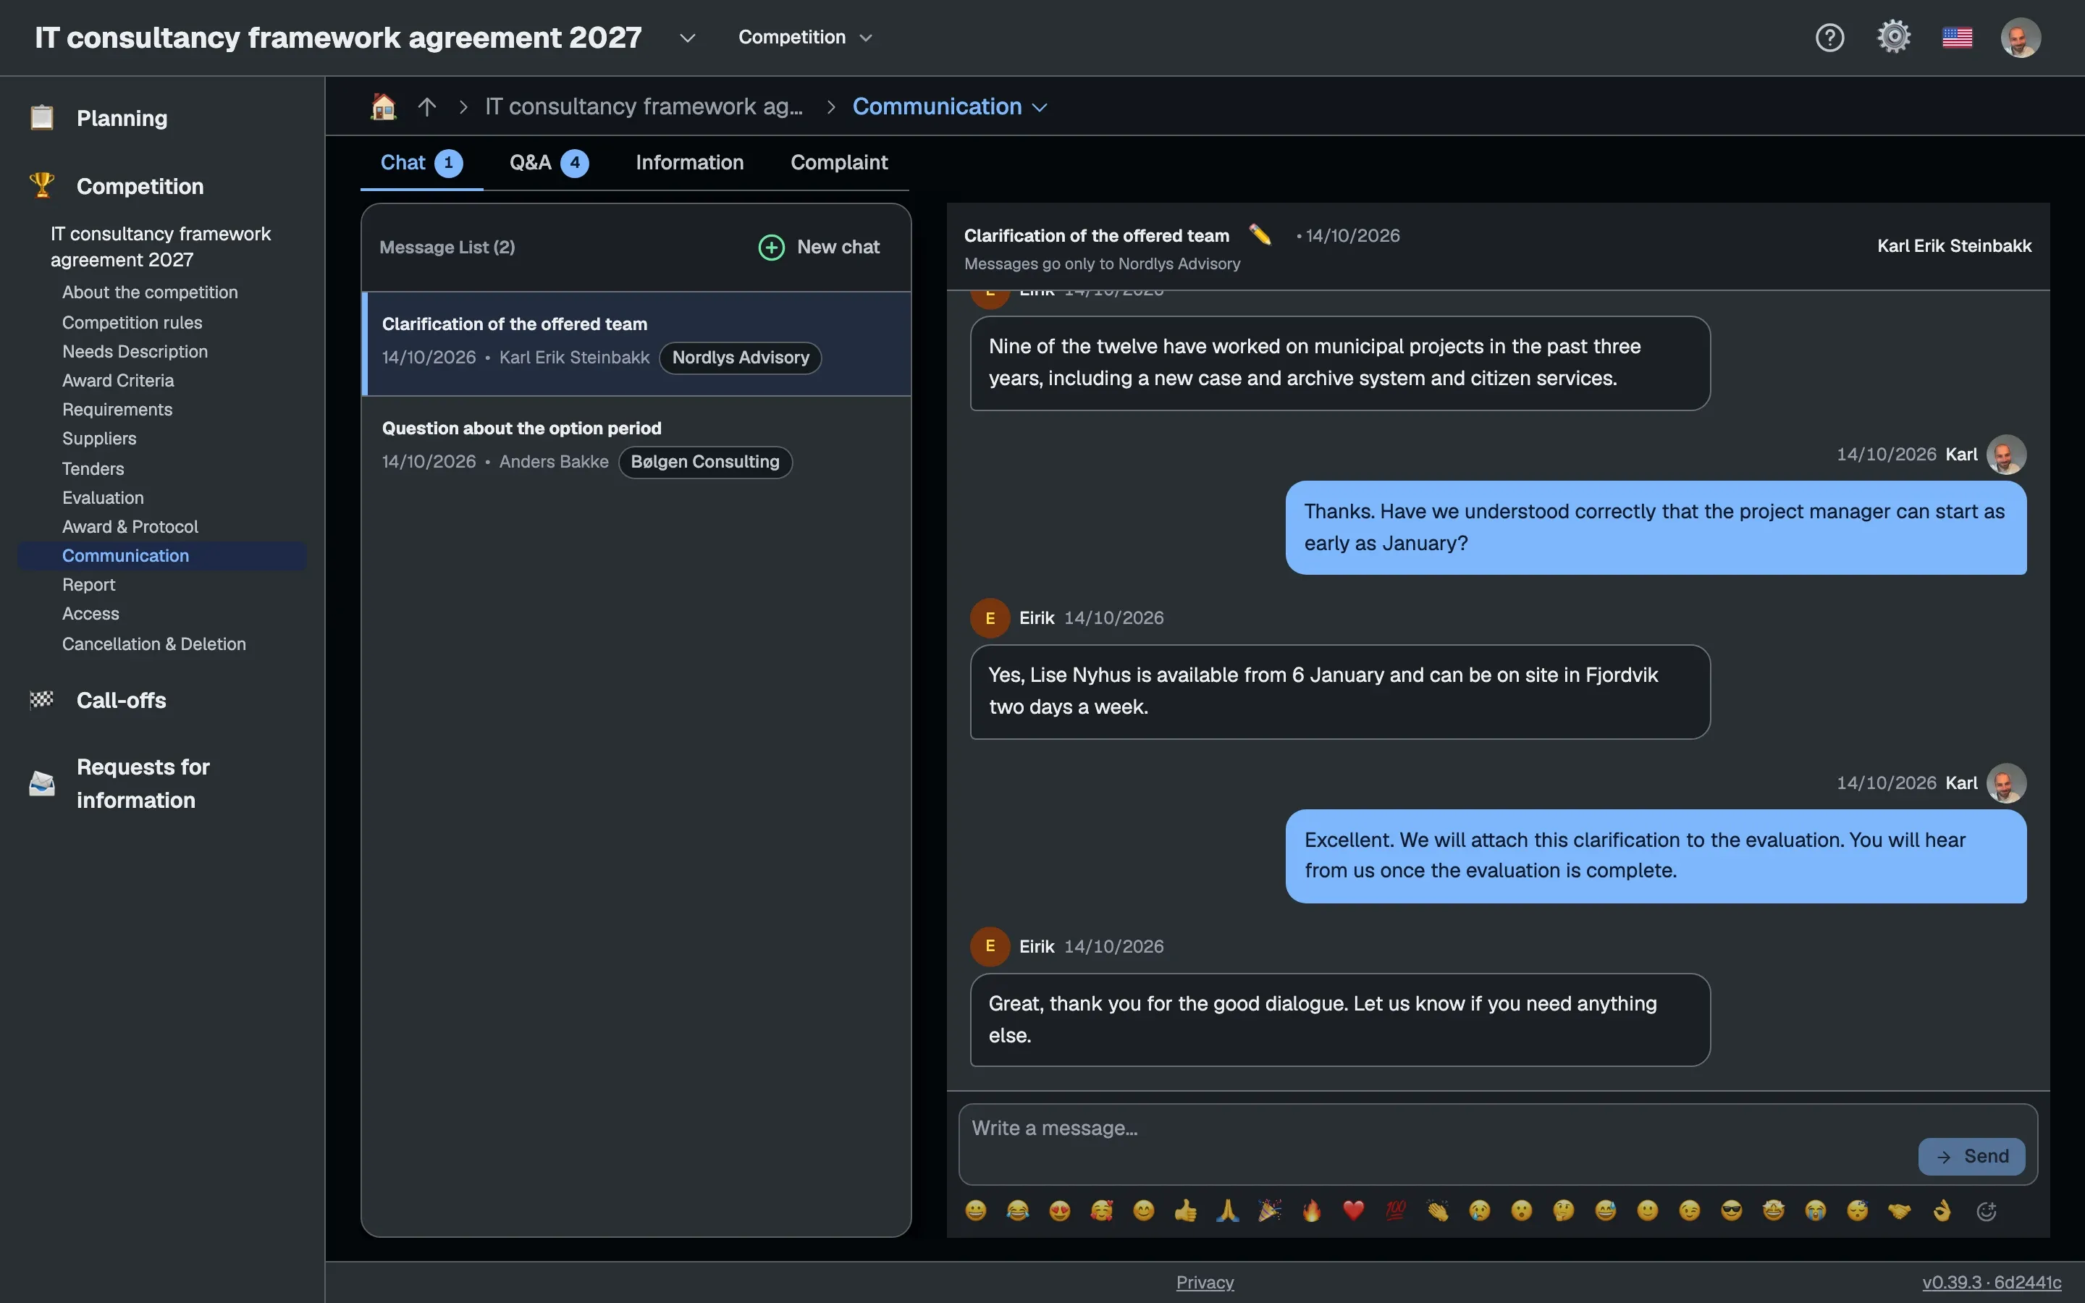The width and height of the screenshot is (2085, 1303).
Task: Open the Privacy link
Action: click(1205, 1282)
